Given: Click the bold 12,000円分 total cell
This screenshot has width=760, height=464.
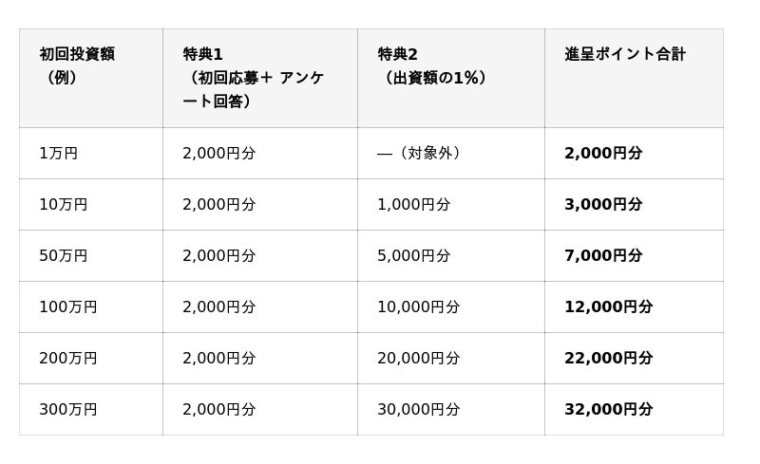Looking at the screenshot, I should [x=634, y=307].
